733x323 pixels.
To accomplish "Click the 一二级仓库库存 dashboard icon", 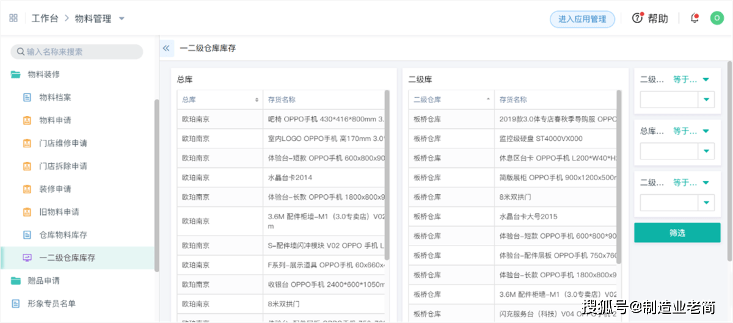I will [27, 258].
